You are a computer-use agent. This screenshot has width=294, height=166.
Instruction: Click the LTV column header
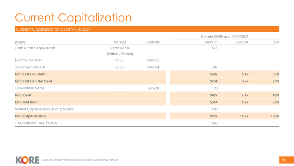[x=276, y=42]
